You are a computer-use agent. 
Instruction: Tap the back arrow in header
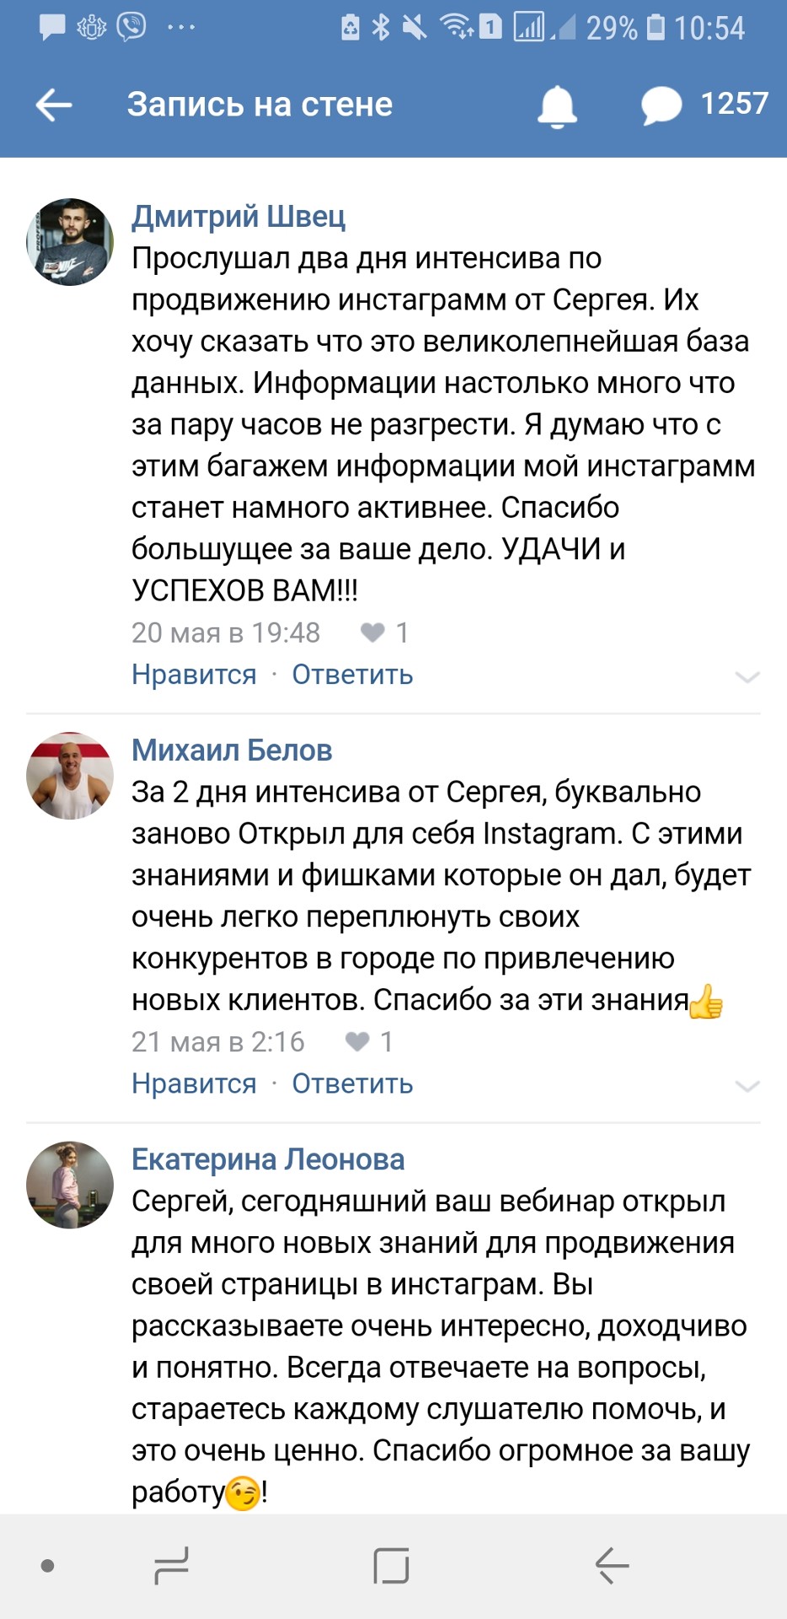tap(54, 105)
